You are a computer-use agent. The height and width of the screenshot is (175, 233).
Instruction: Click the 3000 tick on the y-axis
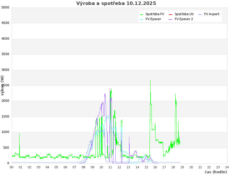pyautogui.click(x=5, y=70)
